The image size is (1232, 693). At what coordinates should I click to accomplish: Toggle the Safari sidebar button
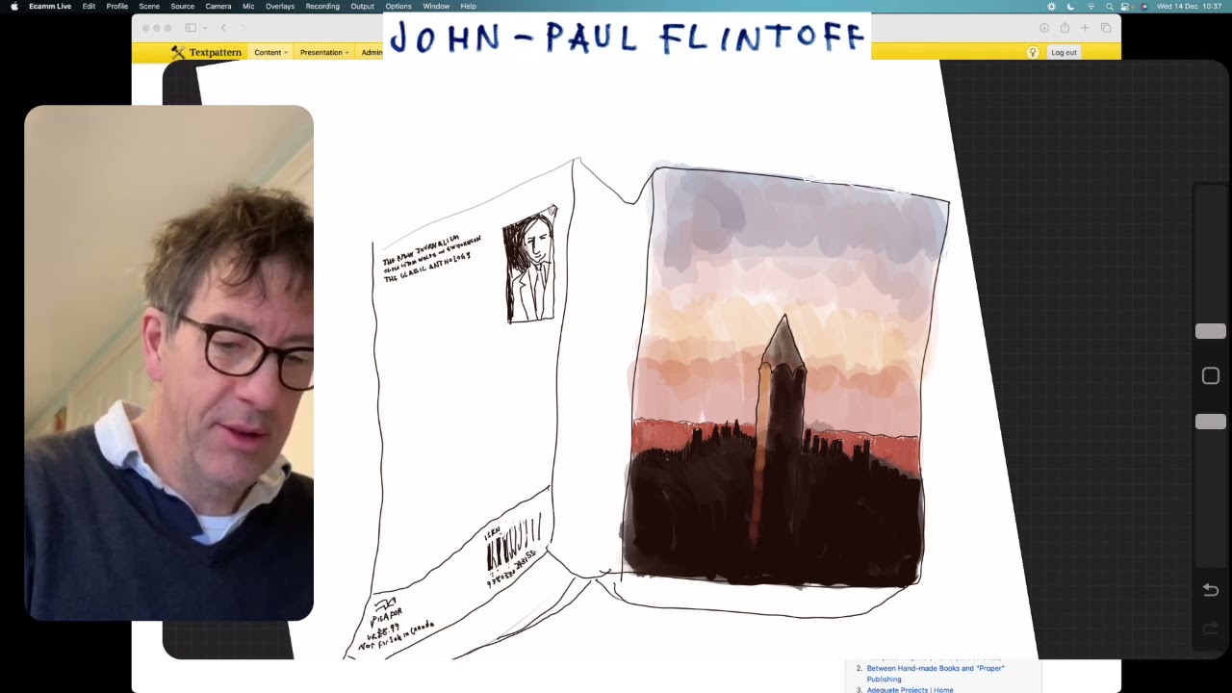(x=191, y=28)
